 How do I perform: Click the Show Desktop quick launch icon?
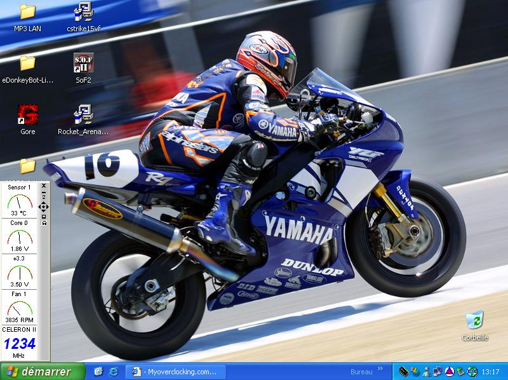click(99, 372)
